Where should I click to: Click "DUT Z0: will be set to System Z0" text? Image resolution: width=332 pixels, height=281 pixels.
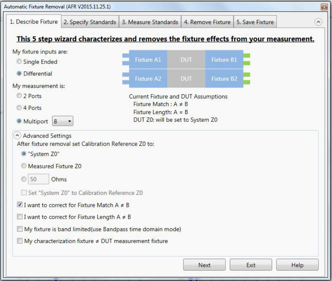coord(175,120)
